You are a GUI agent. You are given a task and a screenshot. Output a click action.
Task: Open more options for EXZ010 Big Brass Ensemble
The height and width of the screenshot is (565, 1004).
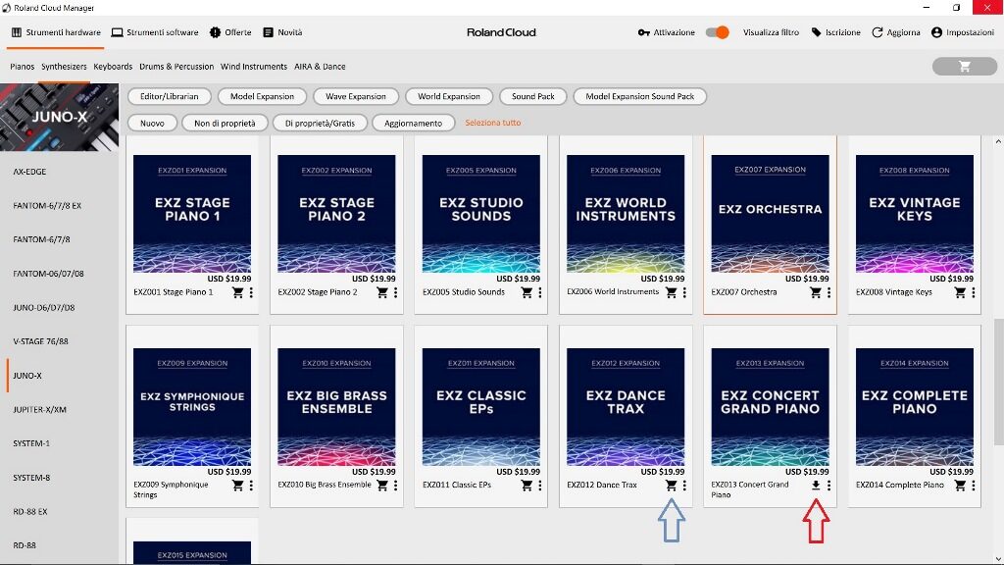pos(396,485)
